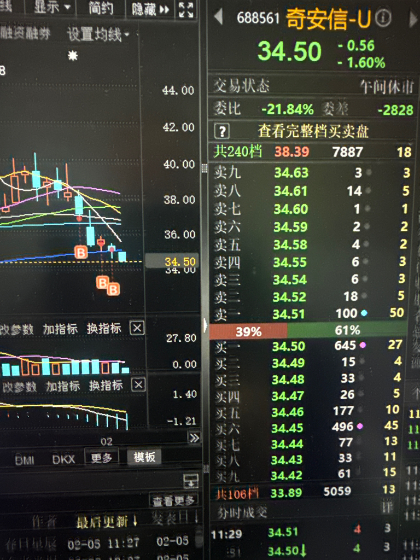420x560 pixels.
Task: Open help question mark for order book
Action: pyautogui.click(x=222, y=131)
